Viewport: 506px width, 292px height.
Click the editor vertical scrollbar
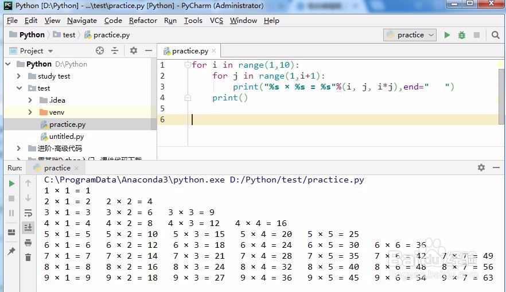[501, 96]
